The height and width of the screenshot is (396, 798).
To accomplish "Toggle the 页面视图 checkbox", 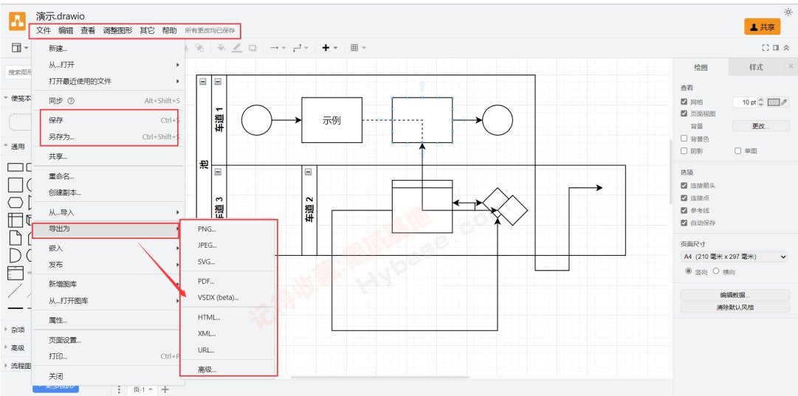I will point(684,114).
